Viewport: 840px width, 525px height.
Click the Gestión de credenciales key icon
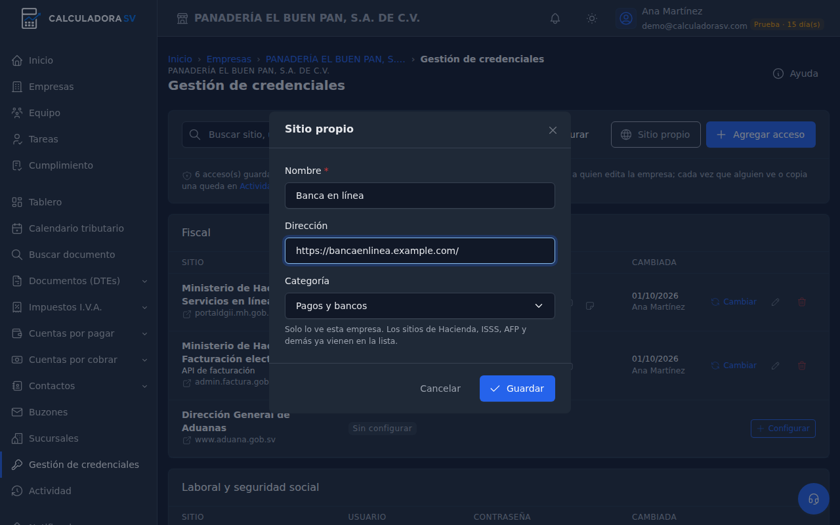tap(17, 465)
